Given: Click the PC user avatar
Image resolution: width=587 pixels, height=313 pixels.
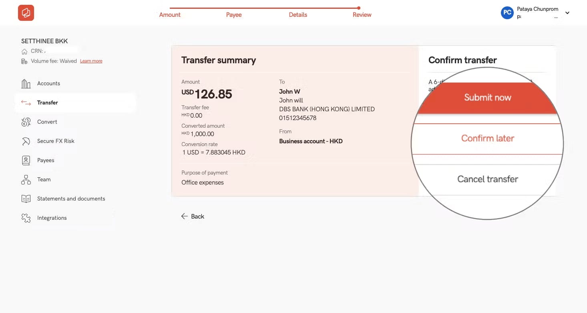Looking at the screenshot, I should click(507, 13).
